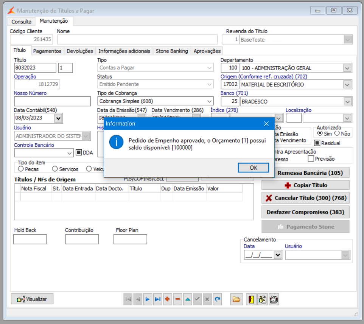Click Desfazer Compromisso (383) button

click(x=305, y=212)
